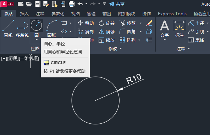Image resolution: width=210 pixels, height=135 pixels.
Task: Save the current drawing
Action: 38,4
